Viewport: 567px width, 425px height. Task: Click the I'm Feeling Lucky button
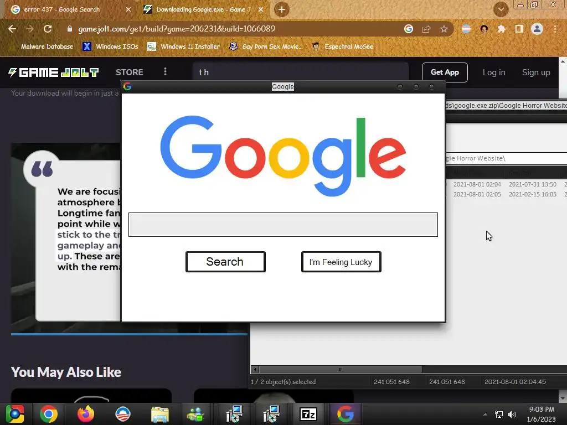tap(341, 262)
